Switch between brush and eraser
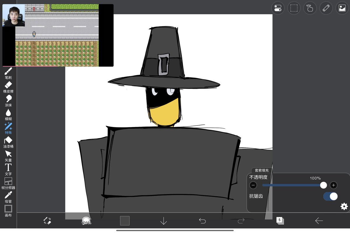 [x=47, y=221]
